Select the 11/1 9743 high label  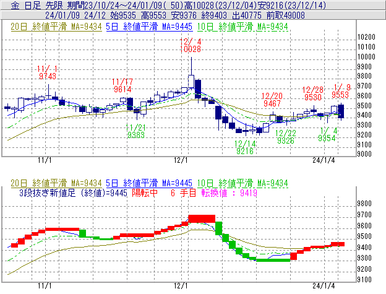(47, 72)
